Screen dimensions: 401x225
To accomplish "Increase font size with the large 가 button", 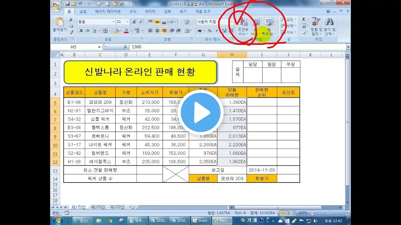I will coord(134,22).
